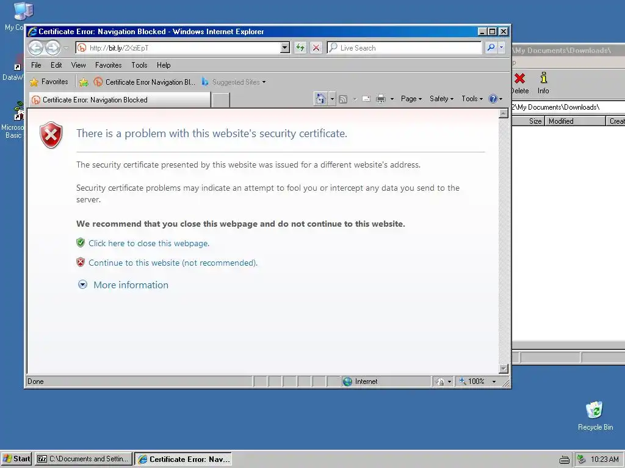The image size is (625, 468).
Task: Open the Safety command bar menu
Action: (441, 99)
